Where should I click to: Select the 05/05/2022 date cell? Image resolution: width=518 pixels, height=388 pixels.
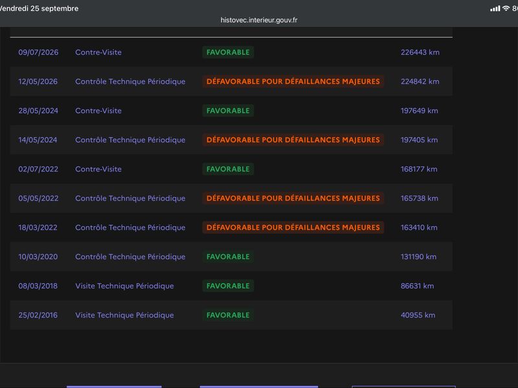click(38, 199)
